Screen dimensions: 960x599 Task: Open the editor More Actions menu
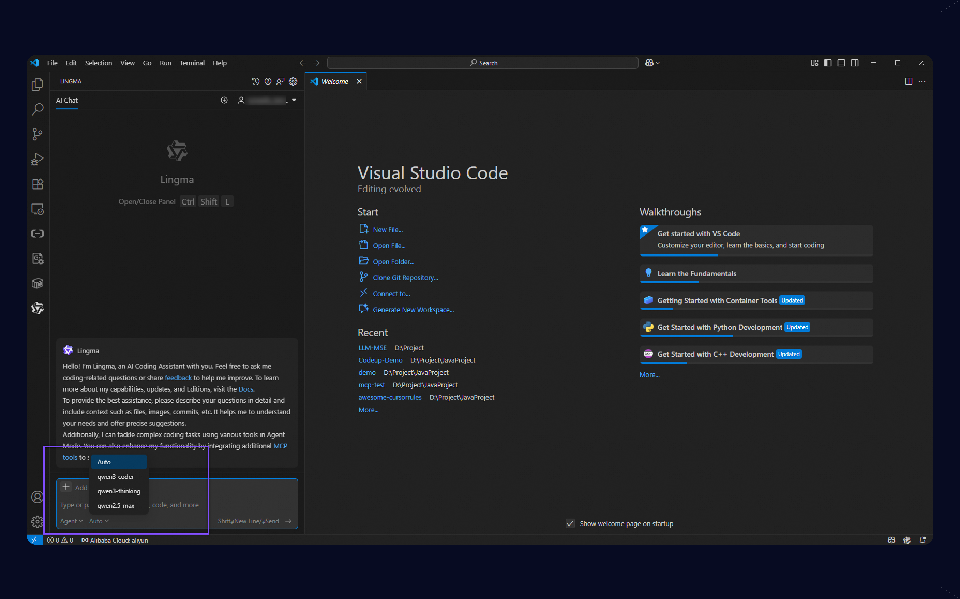(x=922, y=81)
